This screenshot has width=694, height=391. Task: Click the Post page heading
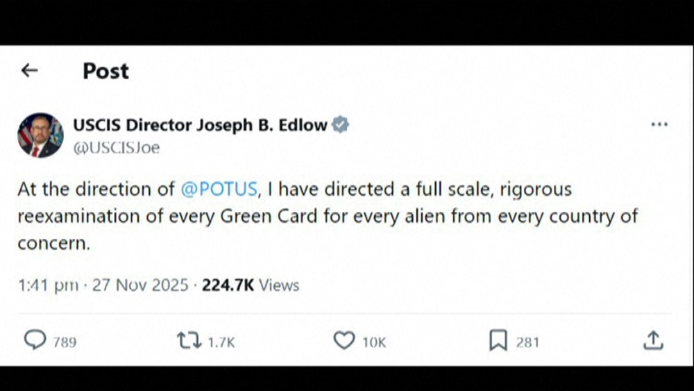(x=105, y=71)
